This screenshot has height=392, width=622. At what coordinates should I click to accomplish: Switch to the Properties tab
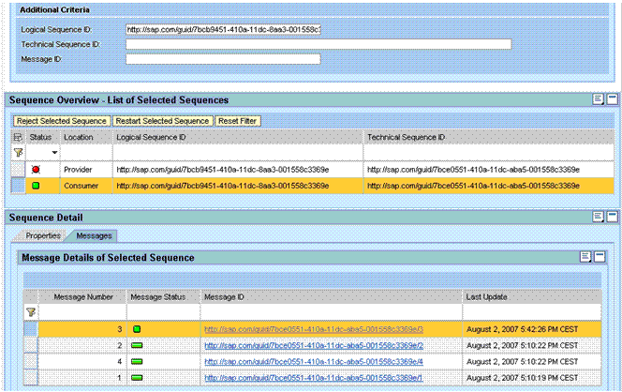[x=43, y=235]
